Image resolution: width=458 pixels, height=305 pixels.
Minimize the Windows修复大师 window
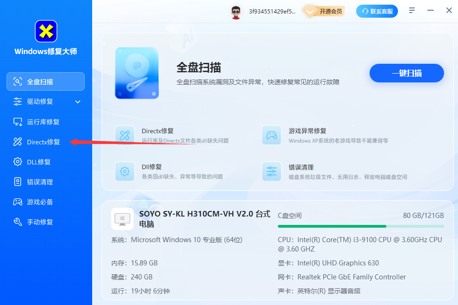430,11
